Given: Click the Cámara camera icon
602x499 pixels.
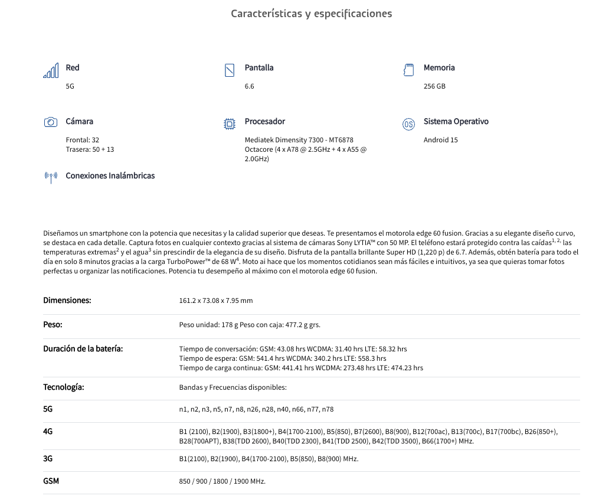Looking at the screenshot, I should coord(51,122).
